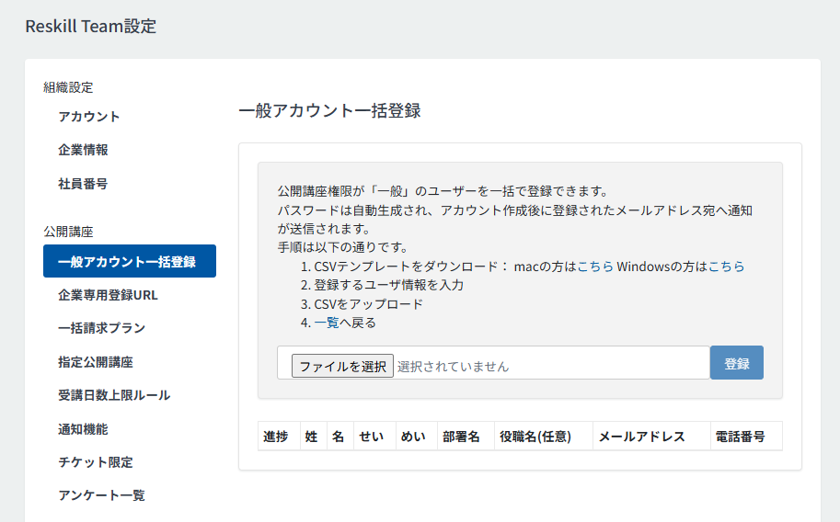Go to 企業情報 in the sidebar
This screenshot has width=840, height=522.
point(83,150)
